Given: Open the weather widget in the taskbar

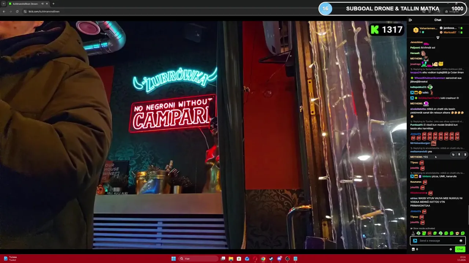Looking at the screenshot, I should (x=10, y=259).
